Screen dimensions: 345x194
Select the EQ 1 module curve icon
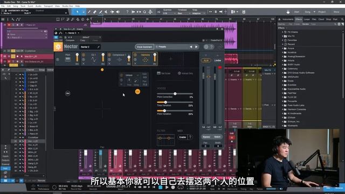(93, 59)
